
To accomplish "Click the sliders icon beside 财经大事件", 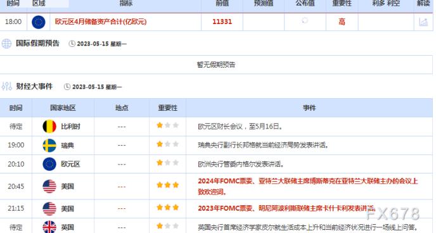I will (7, 86).
